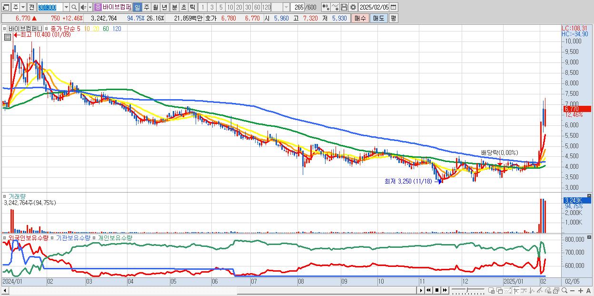Viewport: 594px width, 296px height.
Task: Select the 10 interval button
Action: pyautogui.click(x=230, y=7)
